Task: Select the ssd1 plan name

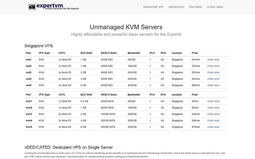Action: coord(29,60)
